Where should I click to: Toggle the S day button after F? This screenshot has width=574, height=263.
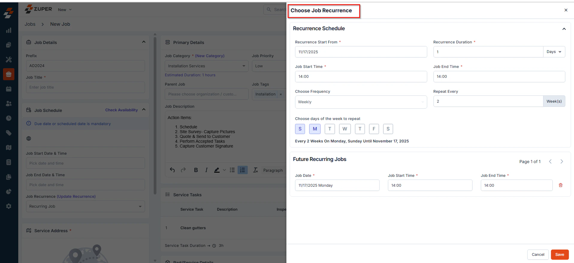tap(388, 129)
